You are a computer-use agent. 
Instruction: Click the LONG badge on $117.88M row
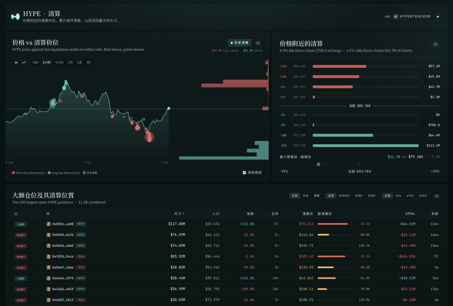click(x=21, y=224)
